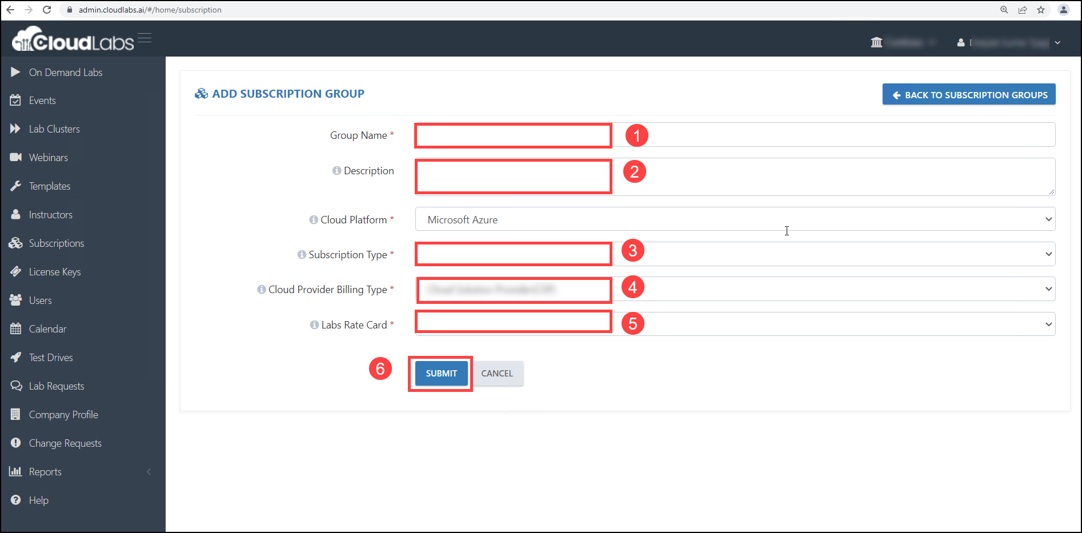This screenshot has height=533, width=1082.
Task: Click the Description info icon
Action: click(336, 171)
